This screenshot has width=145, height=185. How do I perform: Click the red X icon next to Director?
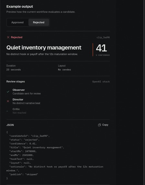coord(8,101)
